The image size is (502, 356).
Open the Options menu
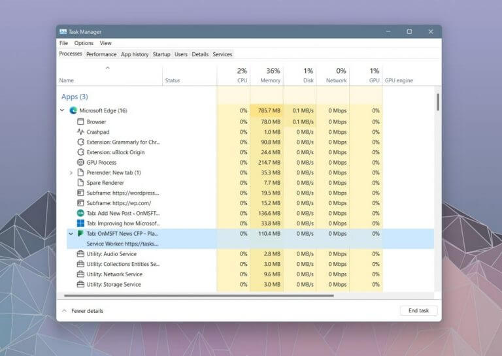pyautogui.click(x=84, y=43)
